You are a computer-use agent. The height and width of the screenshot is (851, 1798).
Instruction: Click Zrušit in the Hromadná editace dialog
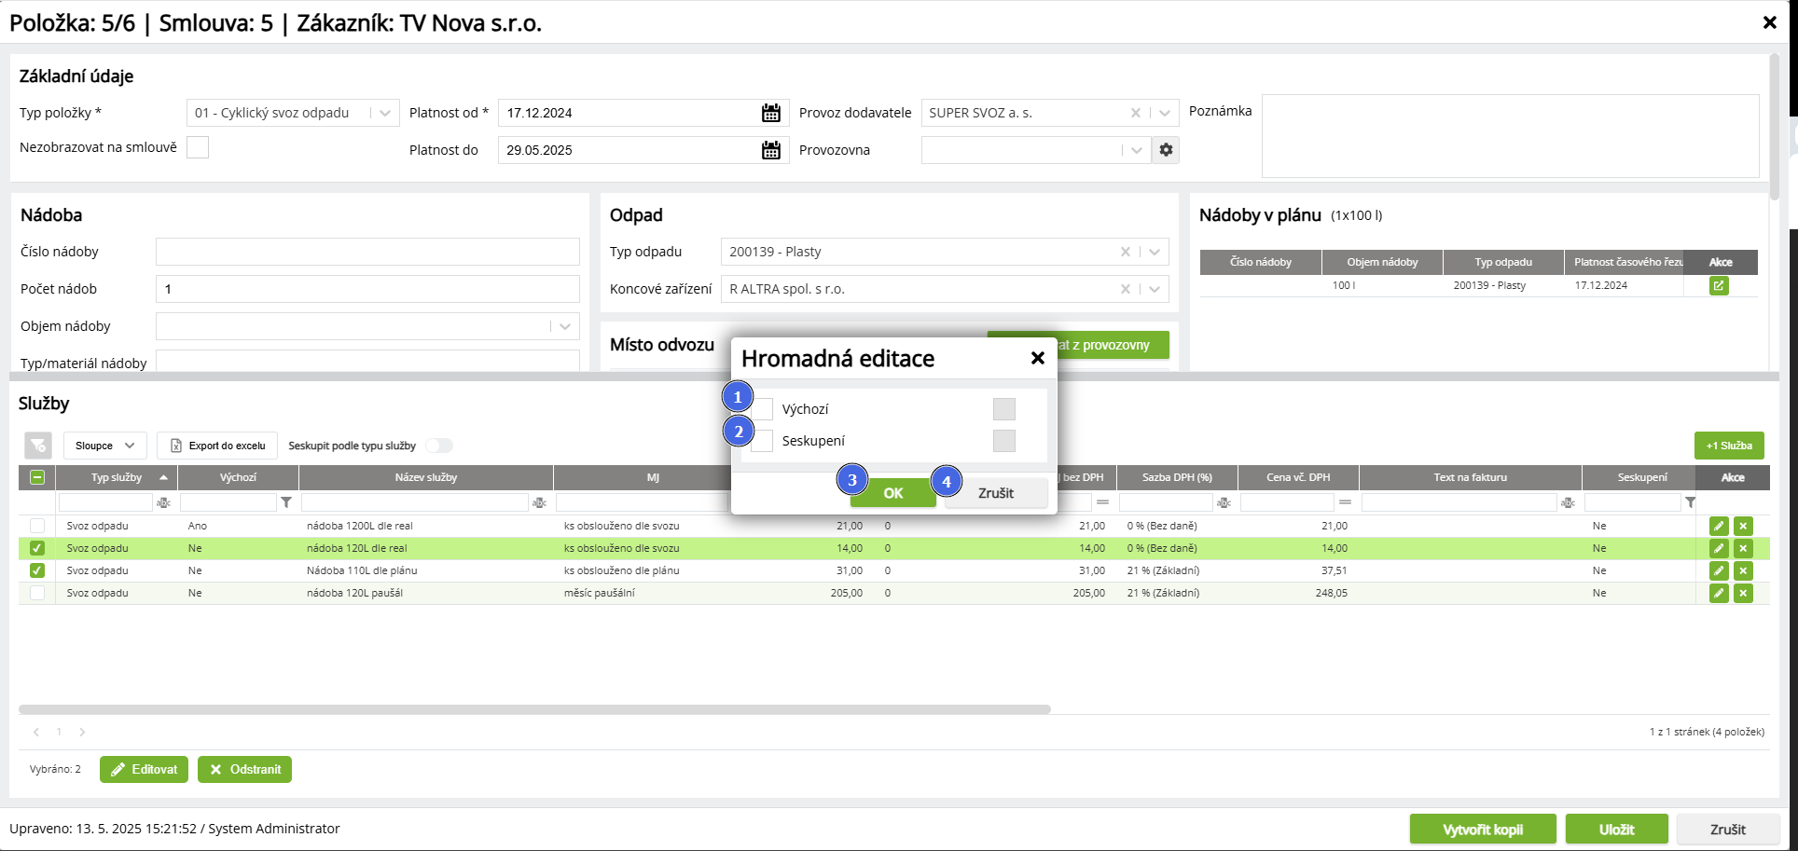click(x=996, y=493)
